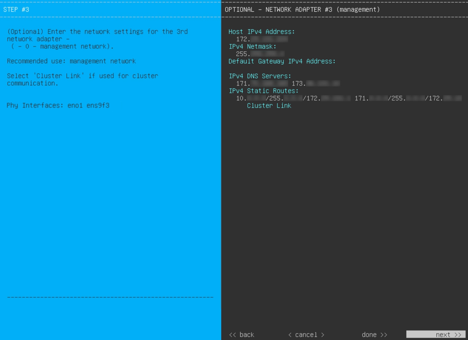Select the cancel option
Image resolution: width=468 pixels, height=340 pixels.
click(306, 334)
